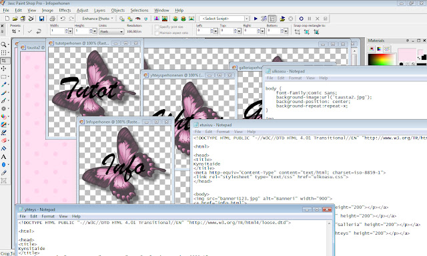
Task: Select the Zoom magnifier tool
Action: click(x=3, y=45)
